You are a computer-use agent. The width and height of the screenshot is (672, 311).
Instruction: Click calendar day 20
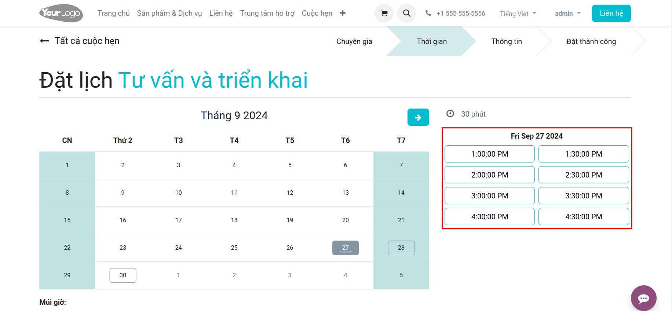point(346,220)
